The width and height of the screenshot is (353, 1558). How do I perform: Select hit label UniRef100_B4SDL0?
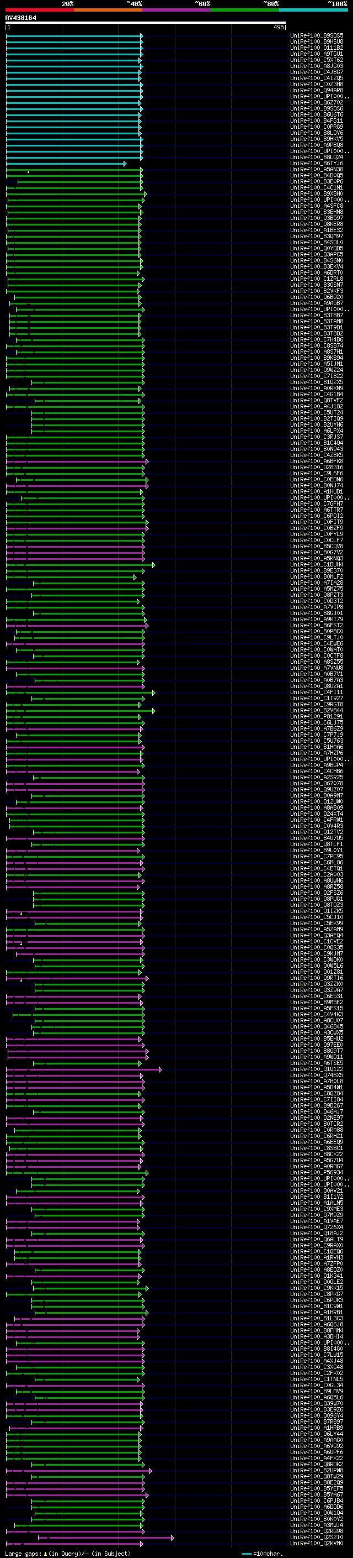coord(317,243)
